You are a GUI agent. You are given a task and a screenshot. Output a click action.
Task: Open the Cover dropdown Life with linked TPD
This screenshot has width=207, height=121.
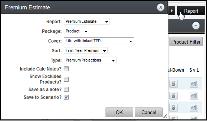click(99, 41)
